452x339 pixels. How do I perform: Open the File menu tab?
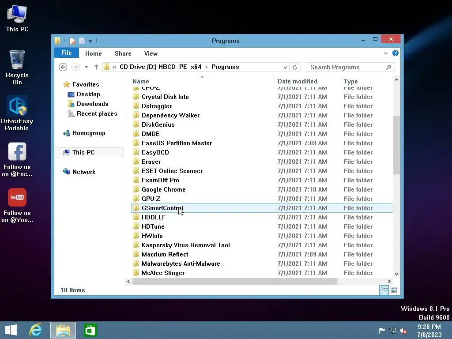pyautogui.click(x=67, y=53)
